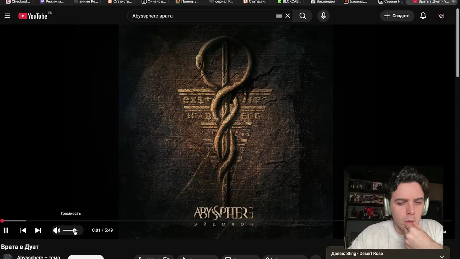The image size is (460, 259).
Task: Open the Создать menu
Action: coord(397,16)
